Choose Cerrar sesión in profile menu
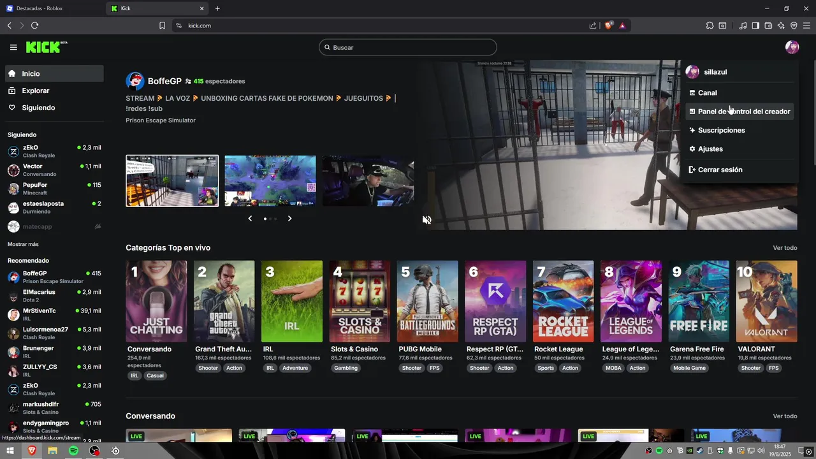The image size is (816, 459). click(740, 170)
